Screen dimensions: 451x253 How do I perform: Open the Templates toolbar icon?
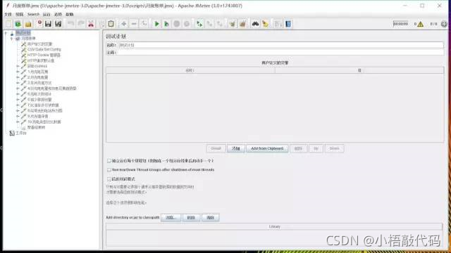click(x=18, y=24)
